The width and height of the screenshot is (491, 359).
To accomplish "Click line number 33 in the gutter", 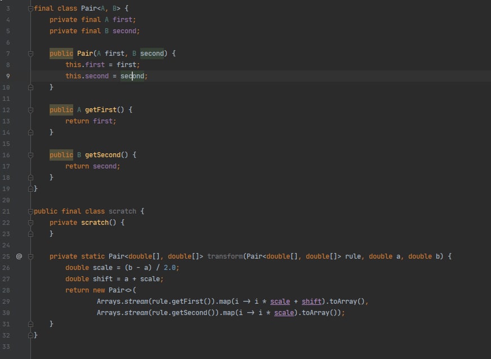I will pyautogui.click(x=6, y=347).
